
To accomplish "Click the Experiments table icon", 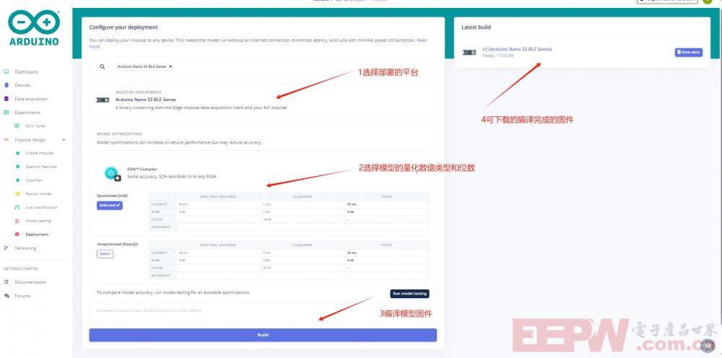I will 6,113.
